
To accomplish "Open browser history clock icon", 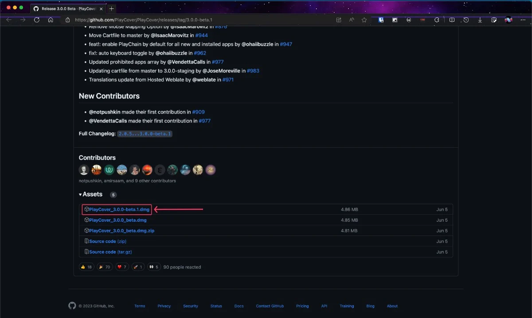I will pyautogui.click(x=466, y=20).
